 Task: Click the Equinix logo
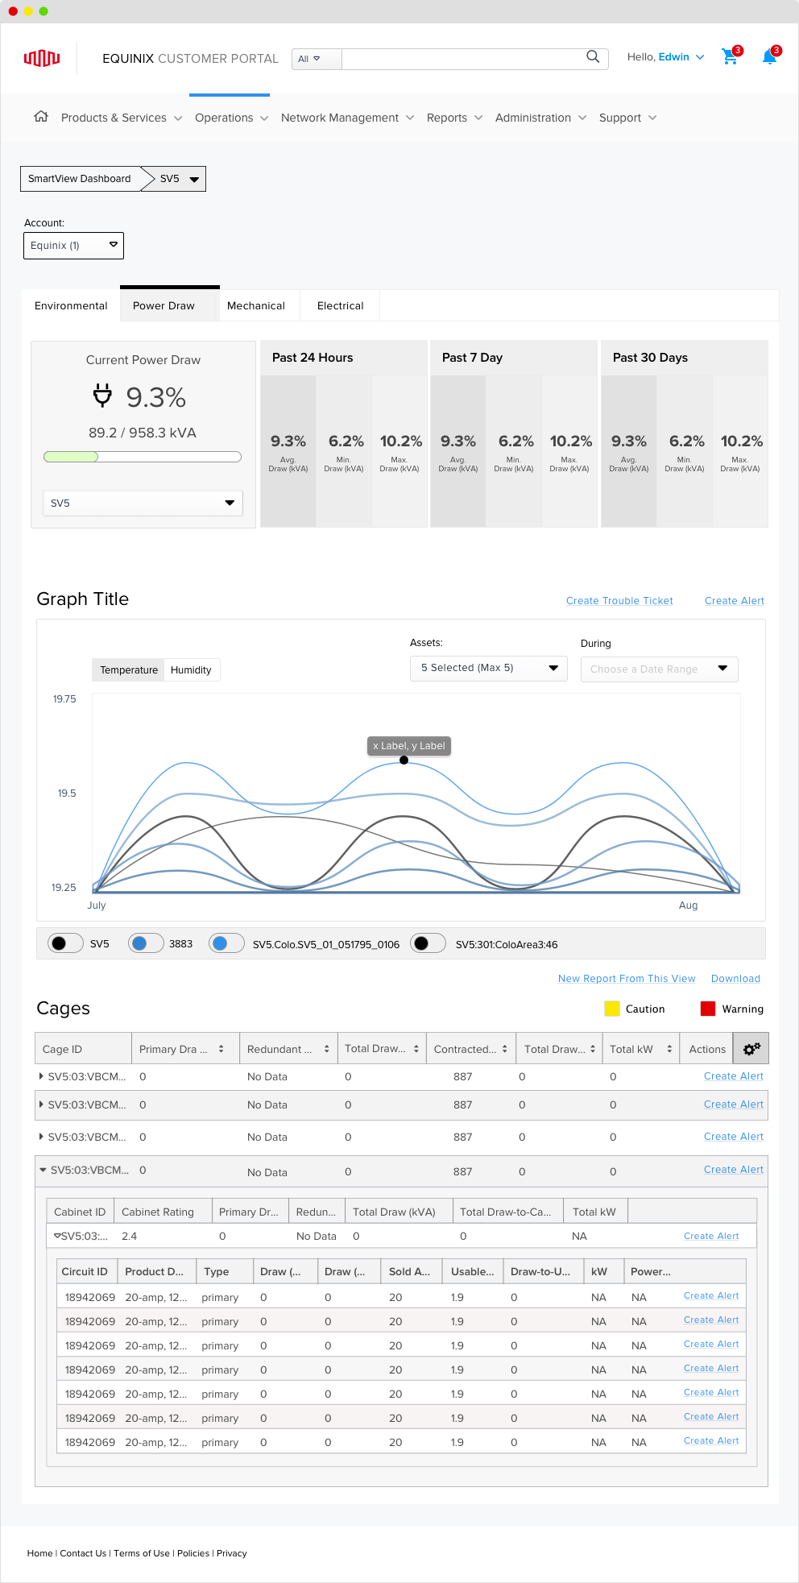42,58
